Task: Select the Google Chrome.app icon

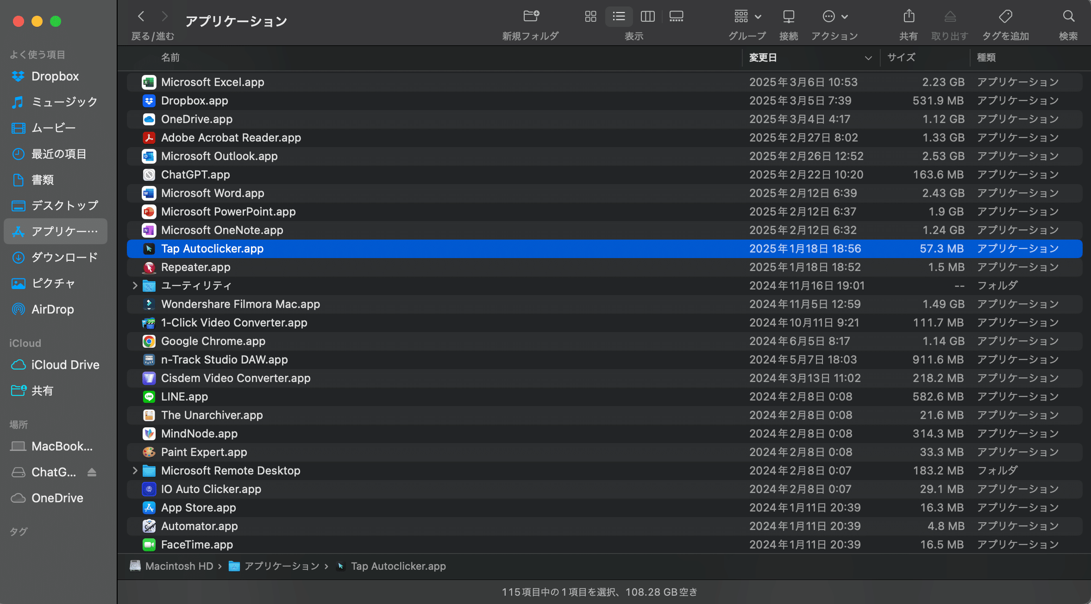Action: [149, 341]
